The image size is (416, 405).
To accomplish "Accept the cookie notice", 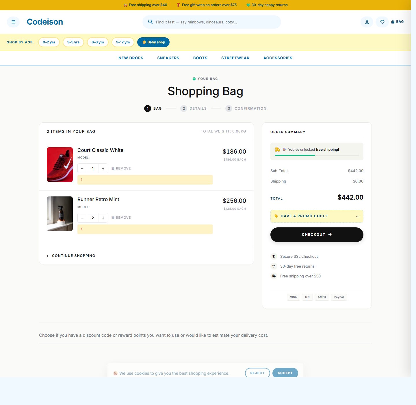I will [x=285, y=373].
